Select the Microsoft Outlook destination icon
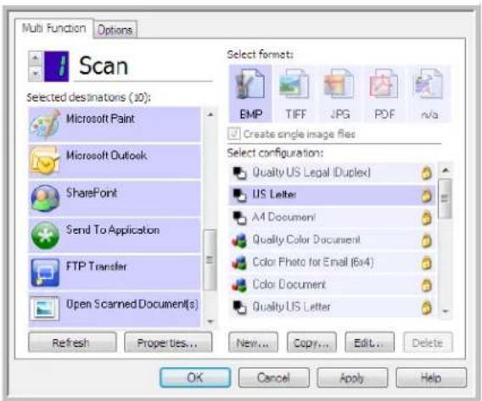 coord(45,161)
